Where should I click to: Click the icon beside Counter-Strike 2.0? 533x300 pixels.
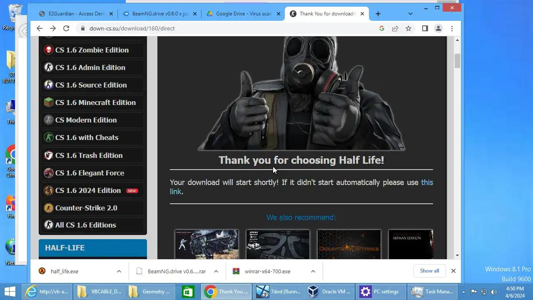pyautogui.click(x=49, y=208)
